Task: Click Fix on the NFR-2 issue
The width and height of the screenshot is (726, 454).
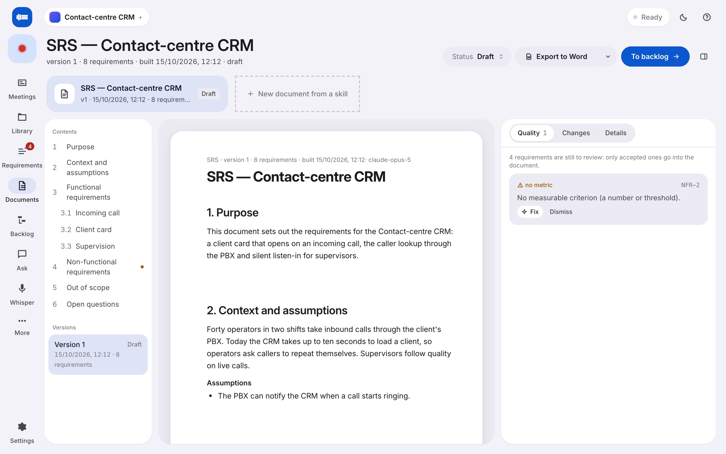Action: (x=530, y=212)
